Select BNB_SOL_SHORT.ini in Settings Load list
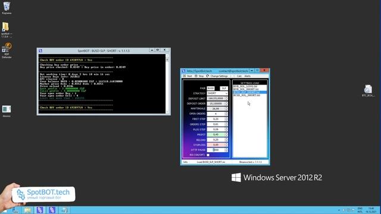Screen dimensions: 381x214 click(249, 89)
